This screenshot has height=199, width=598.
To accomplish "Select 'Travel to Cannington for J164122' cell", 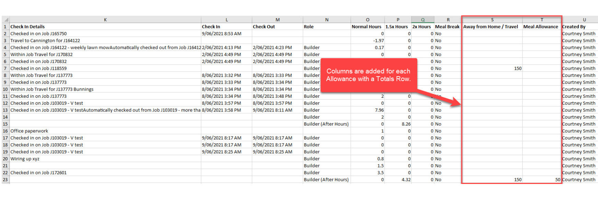I will pyautogui.click(x=45, y=41).
